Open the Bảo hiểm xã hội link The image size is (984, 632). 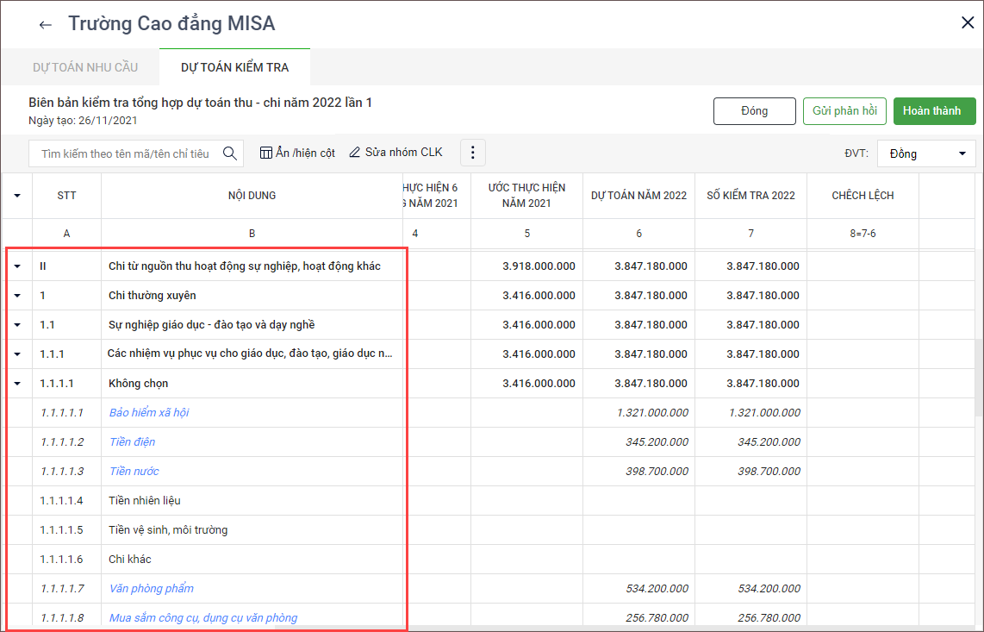coord(149,413)
